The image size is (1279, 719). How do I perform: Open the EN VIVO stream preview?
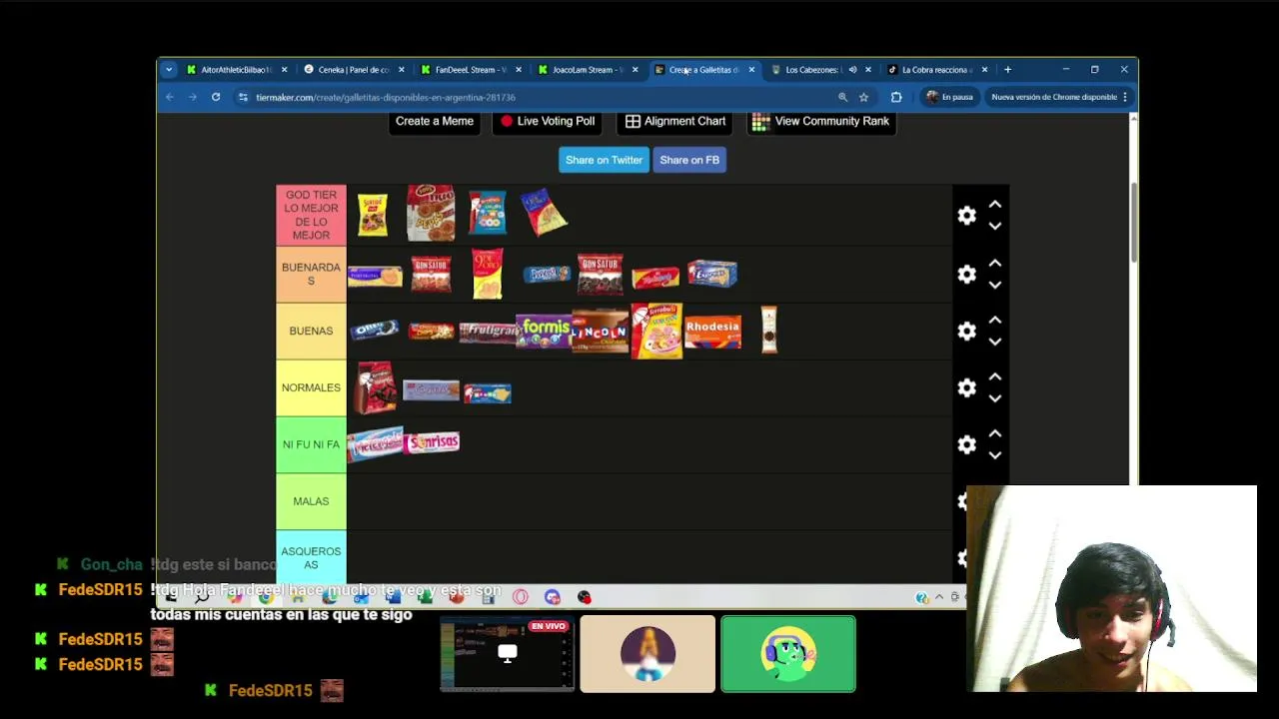point(508,654)
